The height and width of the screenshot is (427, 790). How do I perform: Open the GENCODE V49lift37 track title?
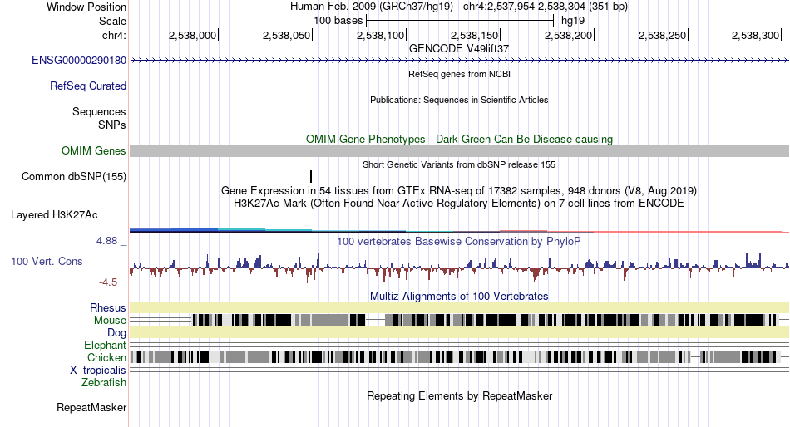point(459,48)
